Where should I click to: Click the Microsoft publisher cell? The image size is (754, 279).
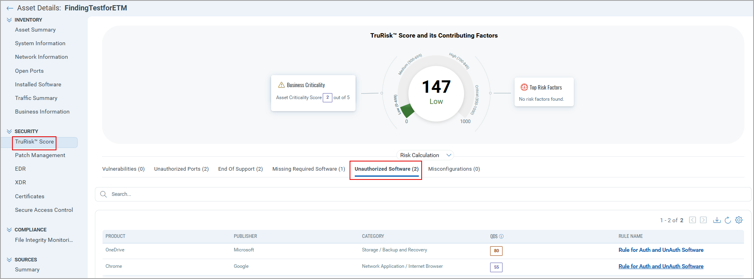click(x=244, y=250)
